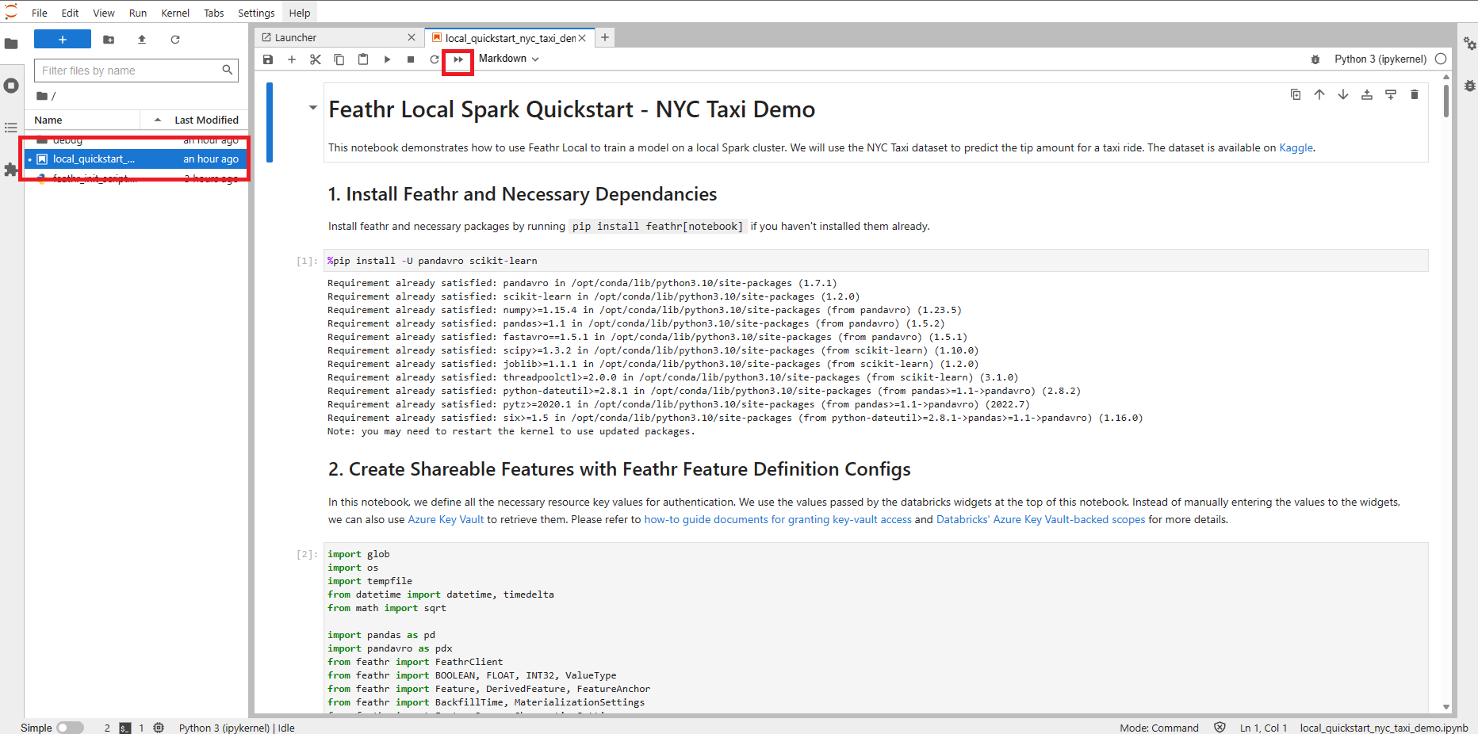Restart kernel and run all cells
The image size is (1478, 734).
pyautogui.click(x=458, y=59)
